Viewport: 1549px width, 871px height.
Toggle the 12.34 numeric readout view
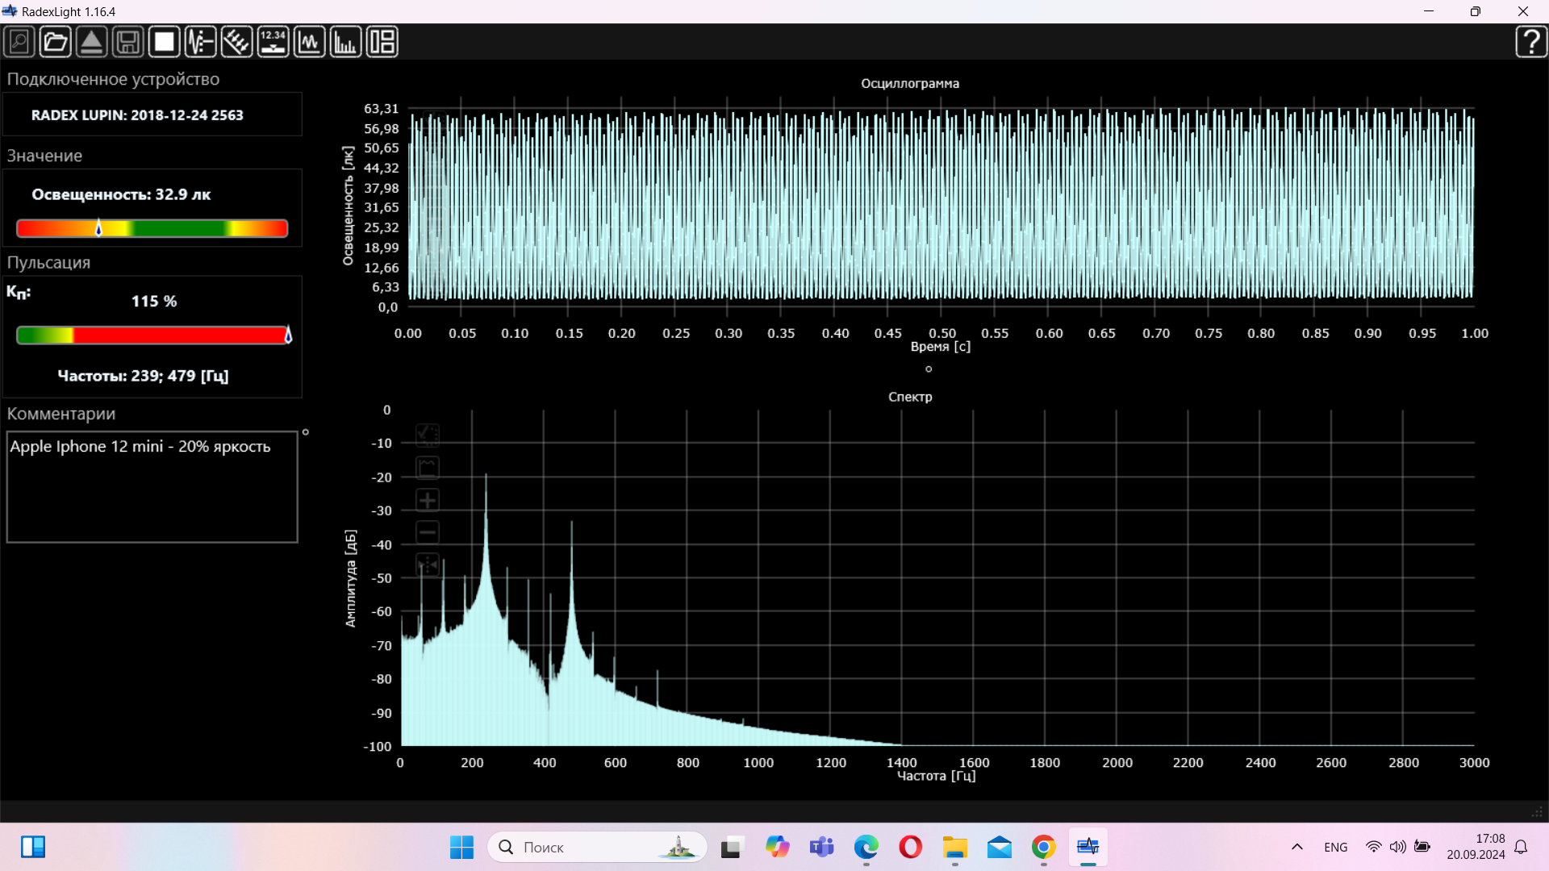273,42
